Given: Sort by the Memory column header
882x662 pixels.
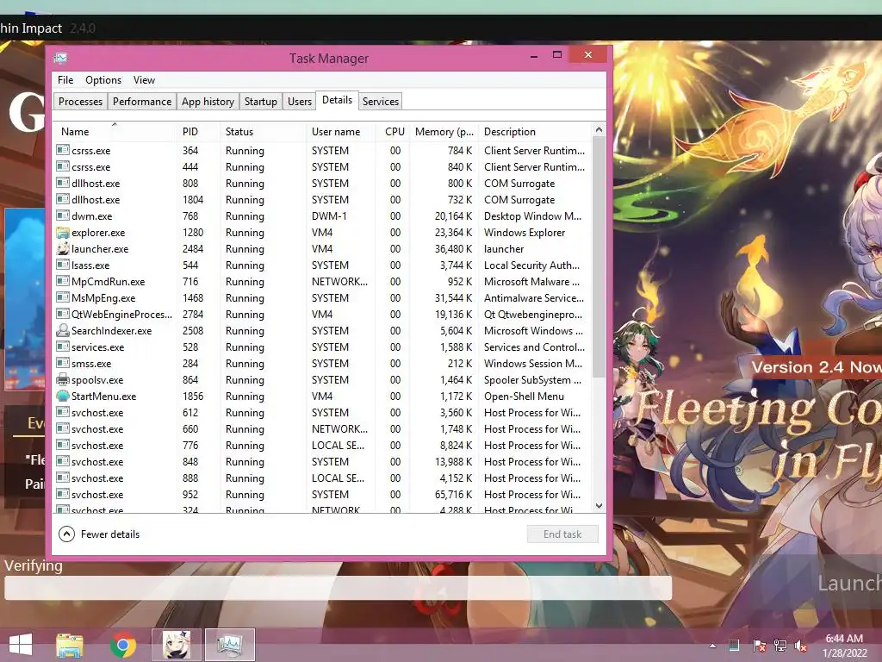Looking at the screenshot, I should 444,132.
